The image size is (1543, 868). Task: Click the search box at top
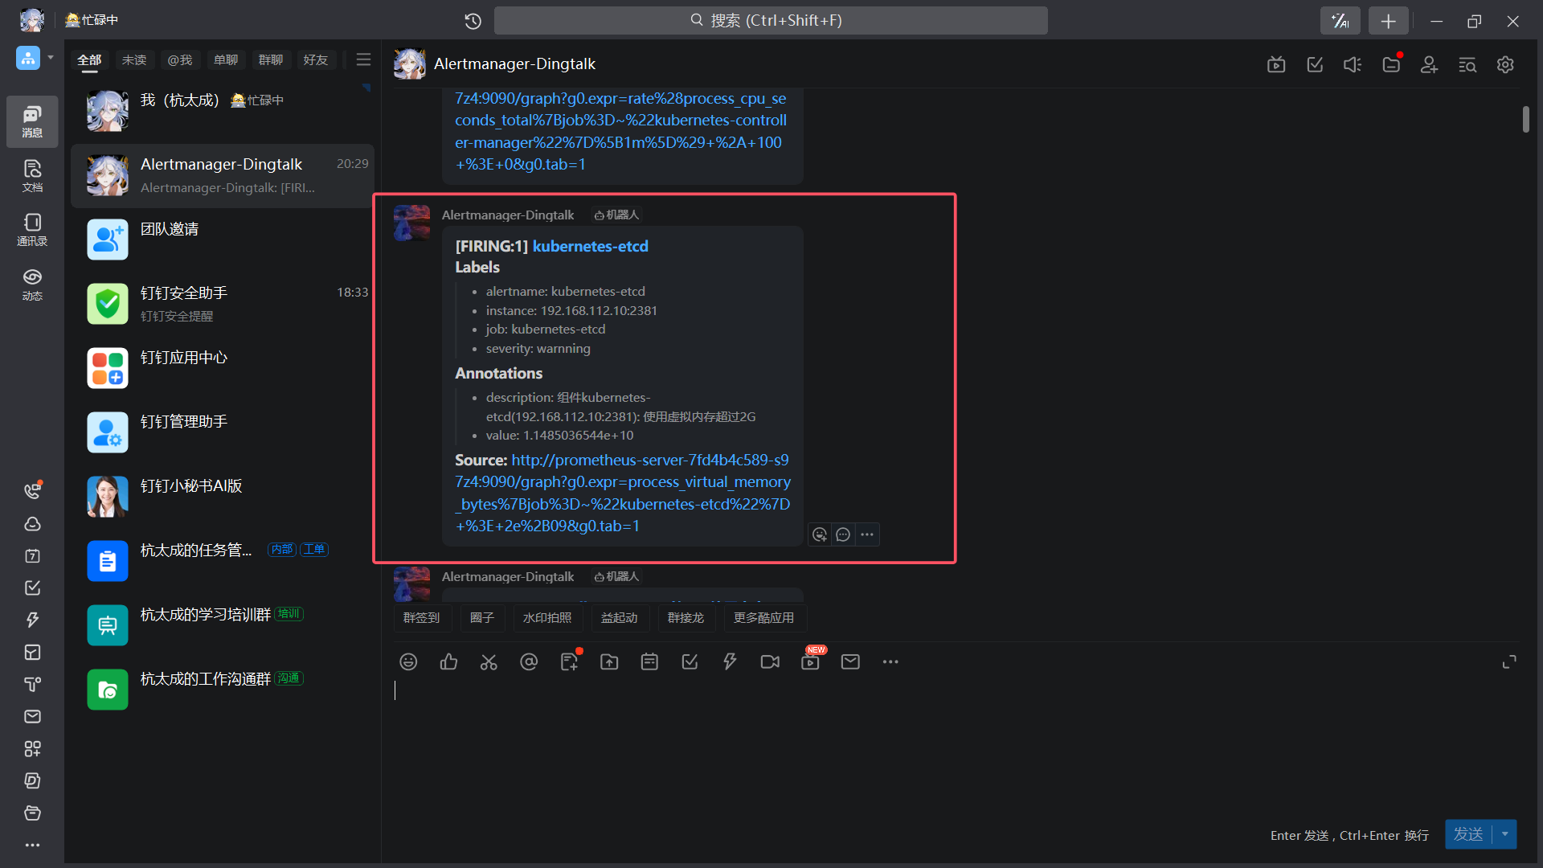coord(770,21)
